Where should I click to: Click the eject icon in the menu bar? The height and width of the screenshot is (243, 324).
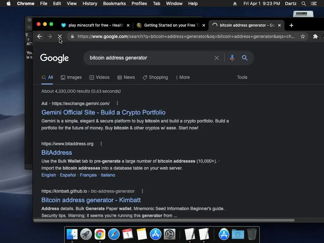[235, 3]
